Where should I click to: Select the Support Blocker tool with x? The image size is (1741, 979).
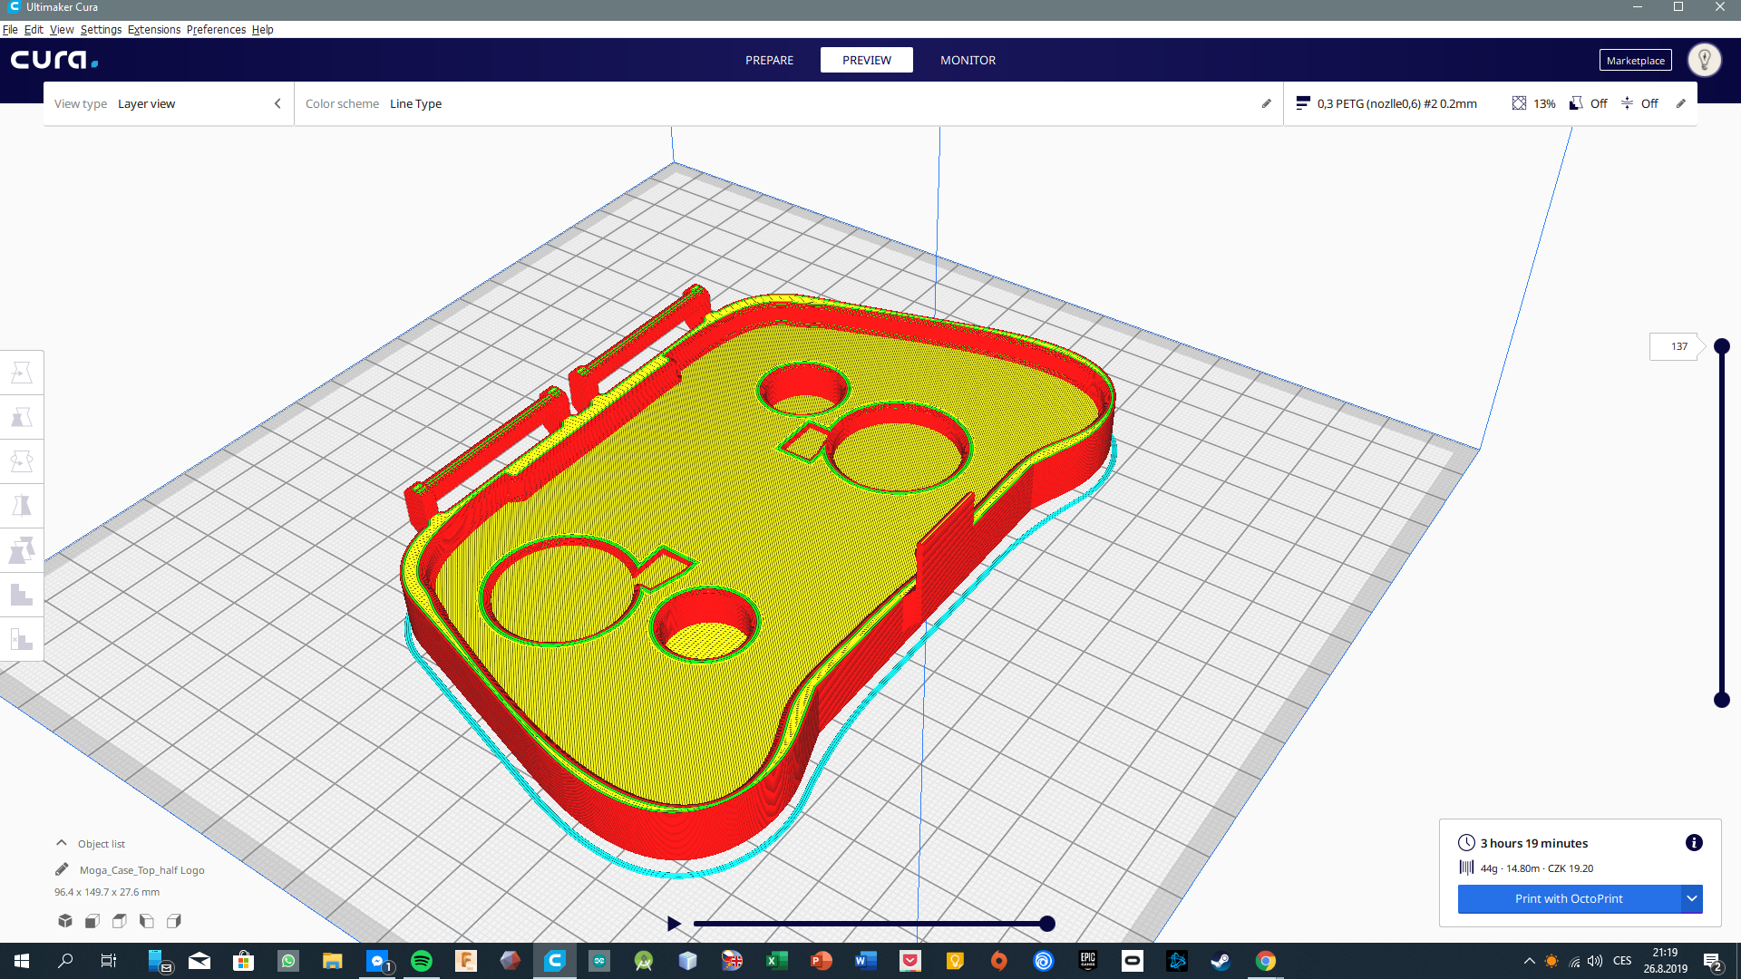pos(22,639)
